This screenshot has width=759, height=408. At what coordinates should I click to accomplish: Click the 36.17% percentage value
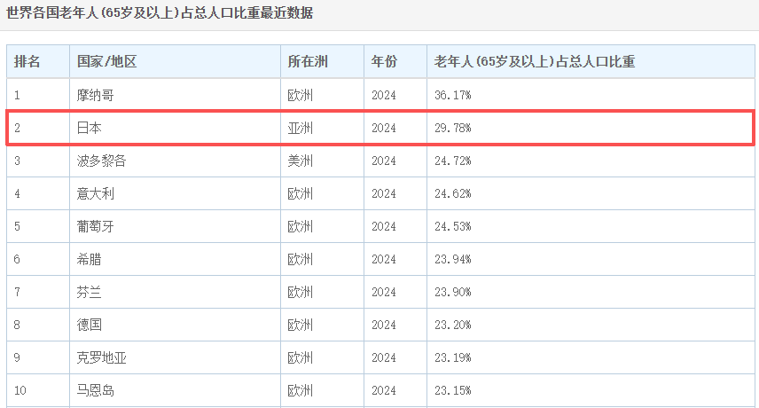point(452,95)
